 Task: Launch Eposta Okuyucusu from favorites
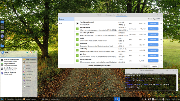click(x=11, y=69)
